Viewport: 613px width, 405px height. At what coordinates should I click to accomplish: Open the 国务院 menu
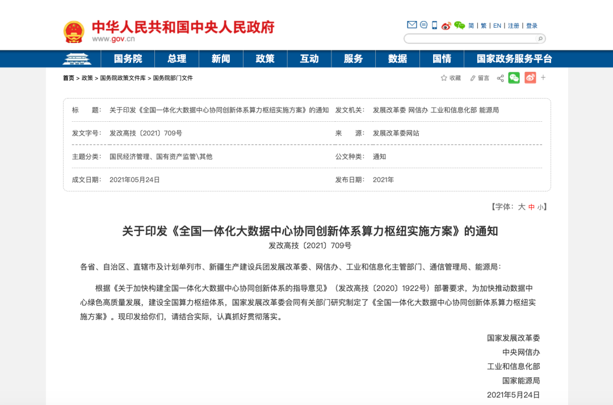coord(128,59)
